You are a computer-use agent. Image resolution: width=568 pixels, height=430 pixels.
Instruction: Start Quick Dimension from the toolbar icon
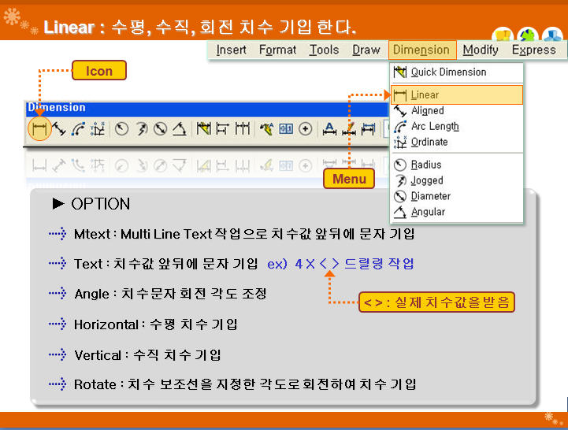[203, 129]
